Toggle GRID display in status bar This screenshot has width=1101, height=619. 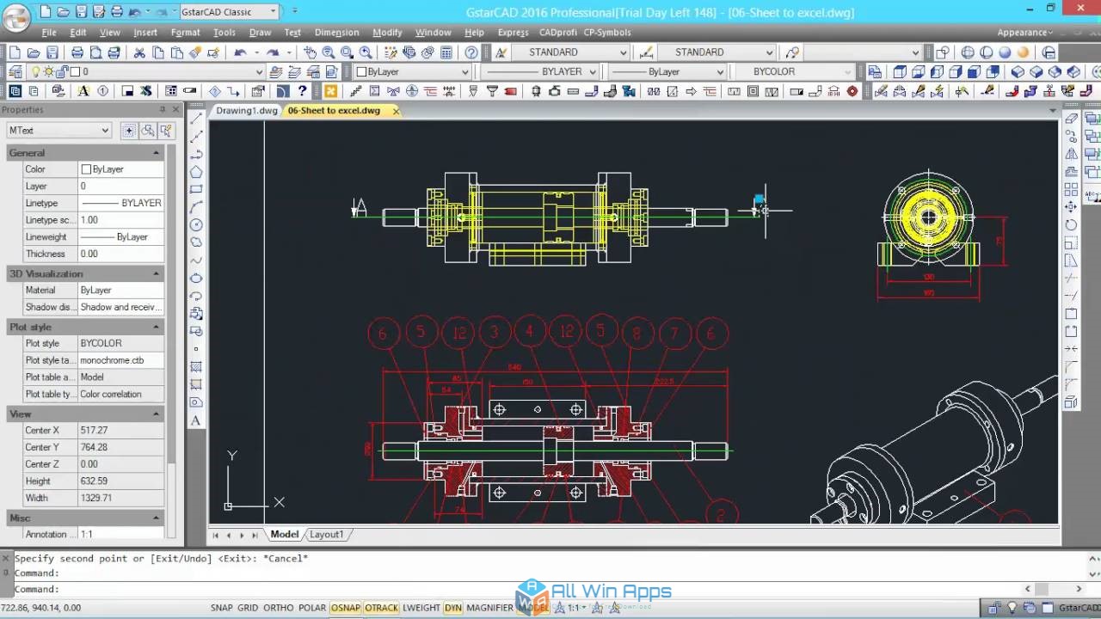coord(248,608)
